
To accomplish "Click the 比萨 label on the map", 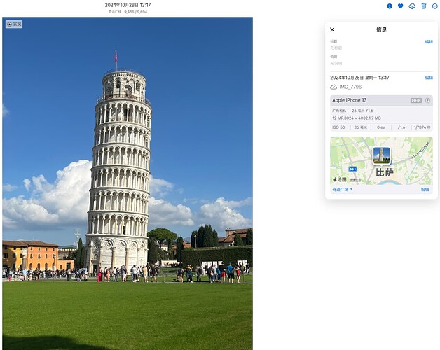I will pyautogui.click(x=385, y=172).
